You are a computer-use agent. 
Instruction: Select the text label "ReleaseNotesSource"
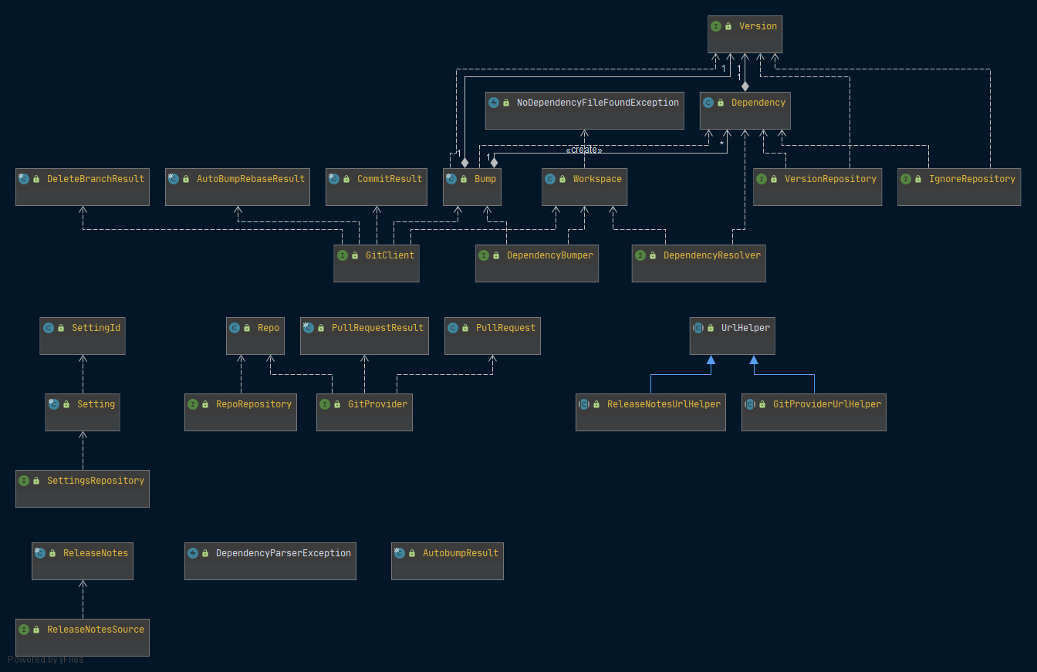pos(96,630)
